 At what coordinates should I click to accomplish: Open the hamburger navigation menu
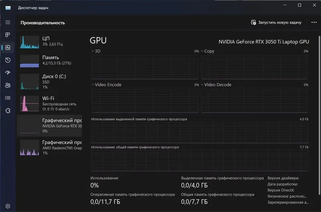tap(8, 22)
